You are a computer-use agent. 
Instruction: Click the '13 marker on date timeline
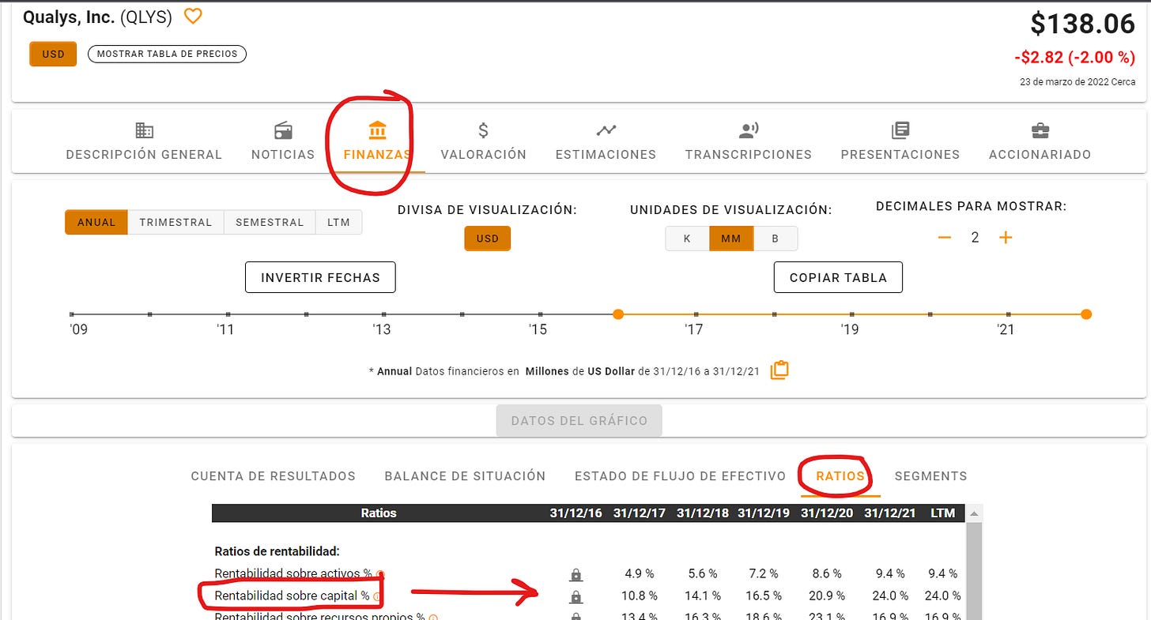coord(384,314)
